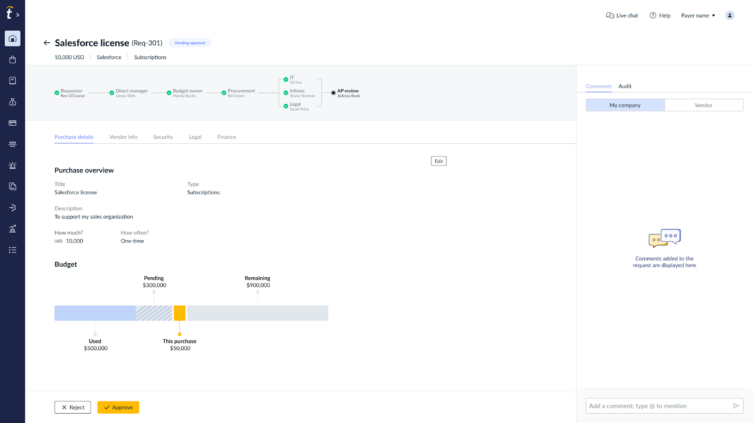
Task: Click the money bag icon in sidebar
Action: [x=13, y=102]
